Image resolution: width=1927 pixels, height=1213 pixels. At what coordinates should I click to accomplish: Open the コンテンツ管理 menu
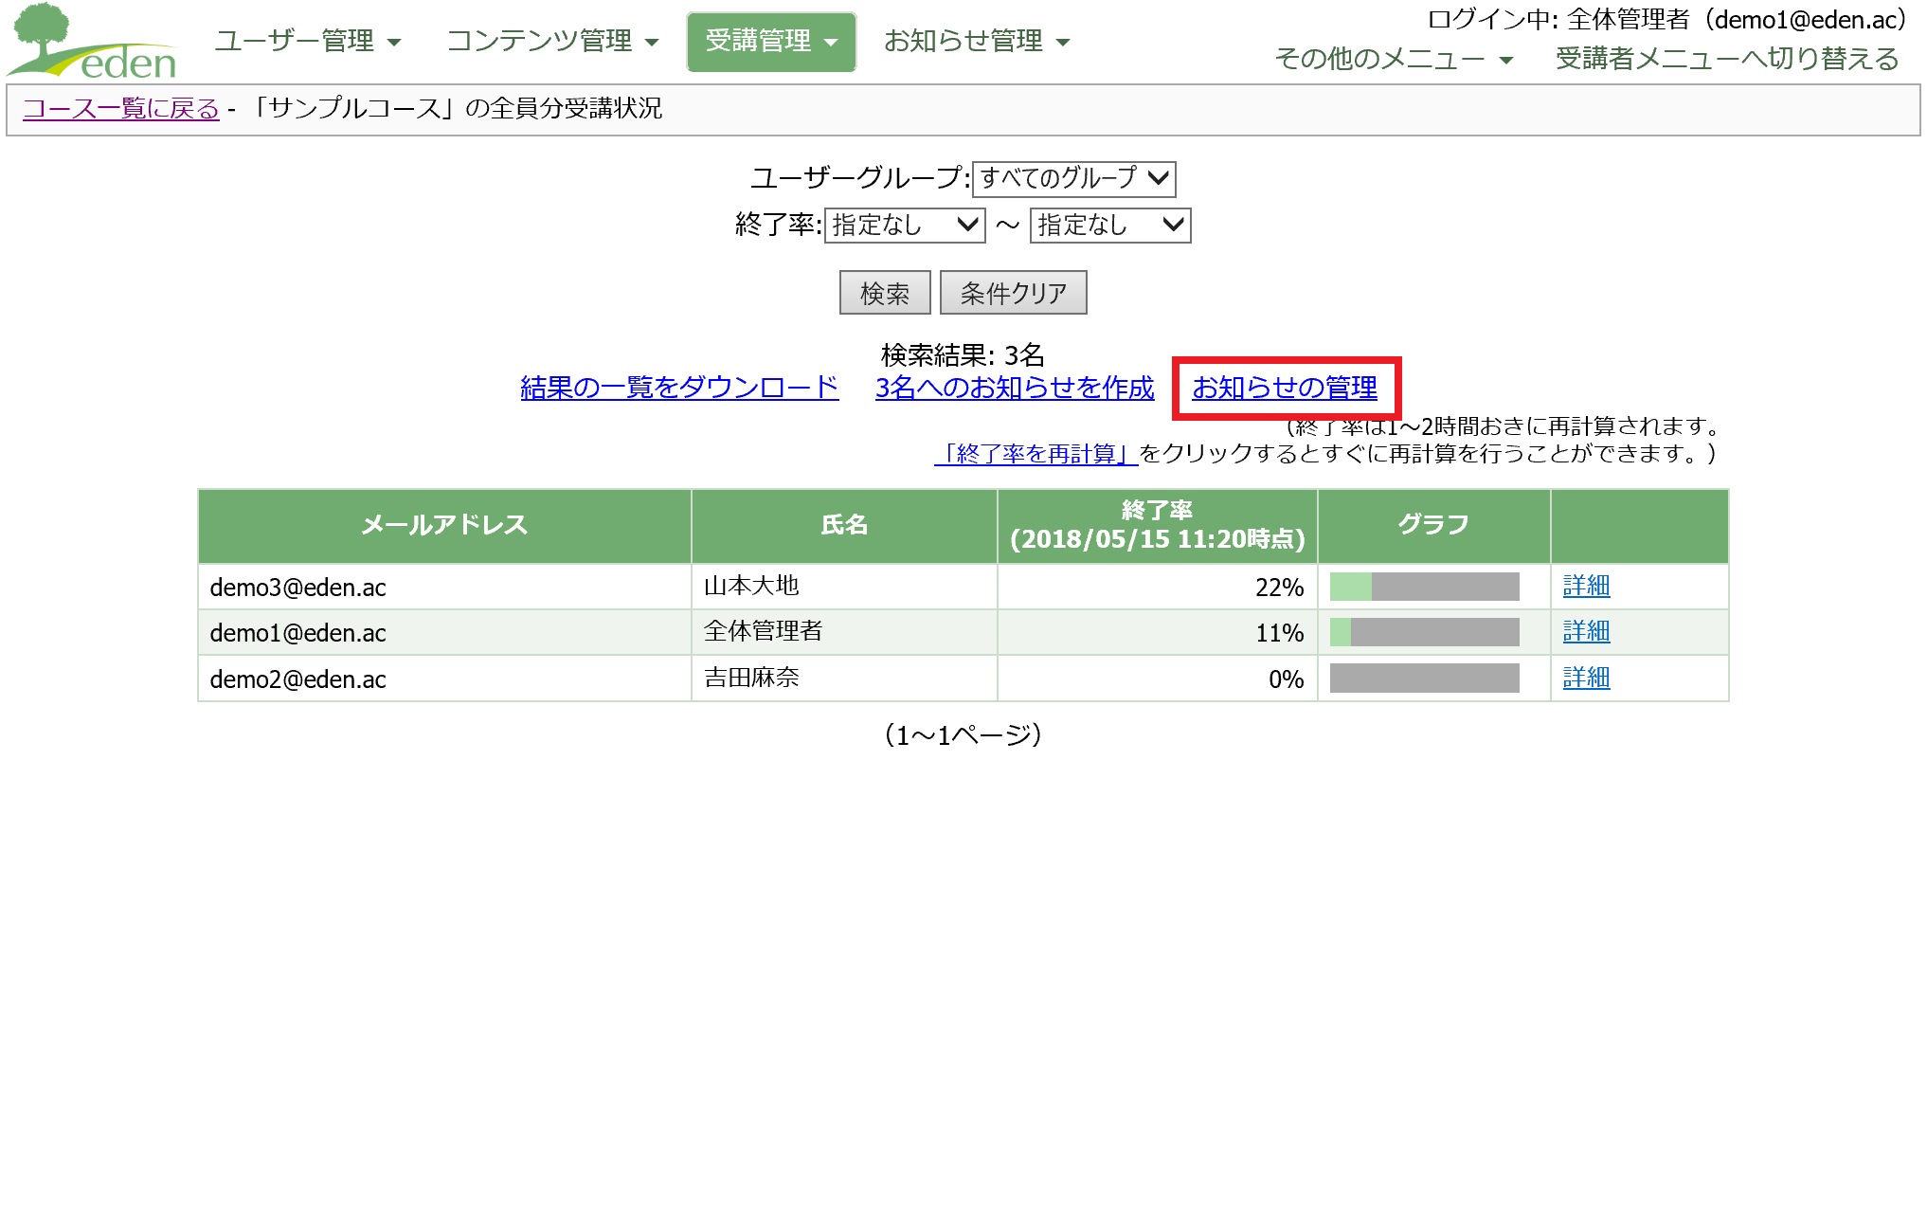coord(551,42)
